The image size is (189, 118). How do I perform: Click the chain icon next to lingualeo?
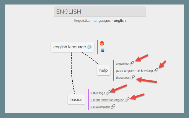point(132,63)
